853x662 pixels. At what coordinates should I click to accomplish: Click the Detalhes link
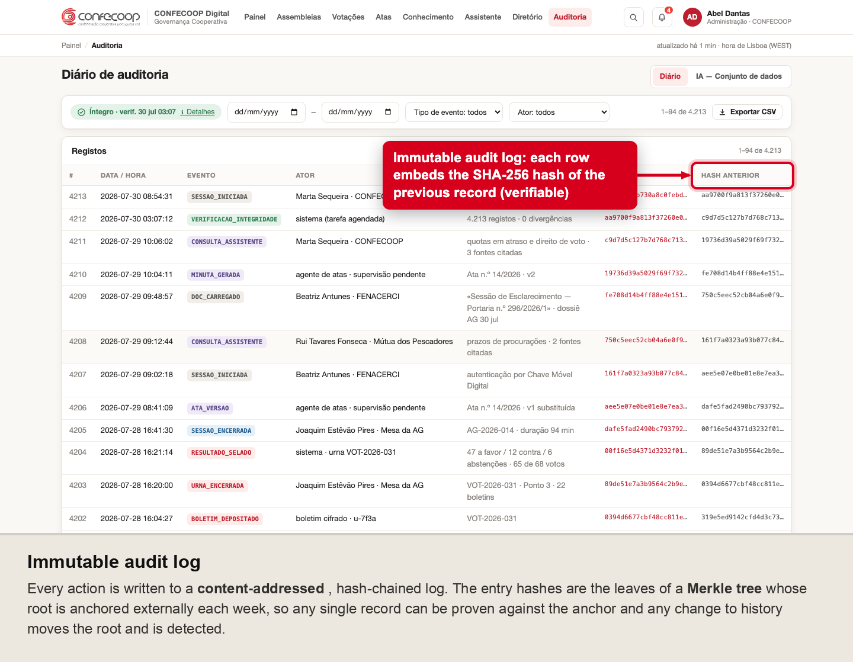(x=197, y=112)
